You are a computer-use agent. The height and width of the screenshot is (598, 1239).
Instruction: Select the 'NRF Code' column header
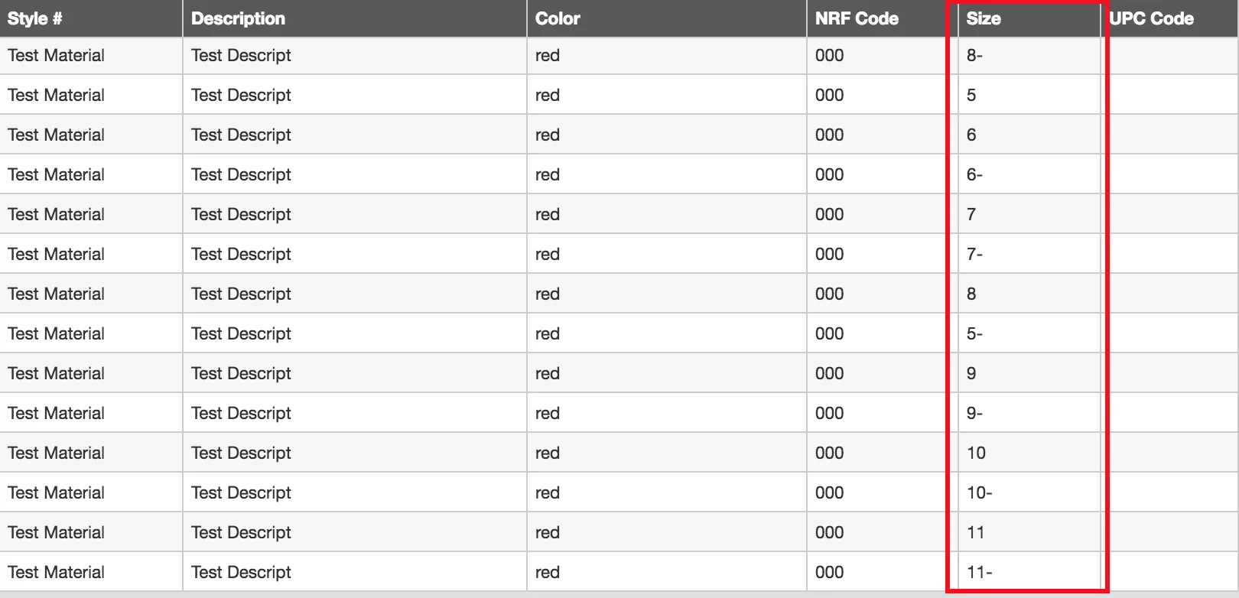pyautogui.click(x=857, y=18)
